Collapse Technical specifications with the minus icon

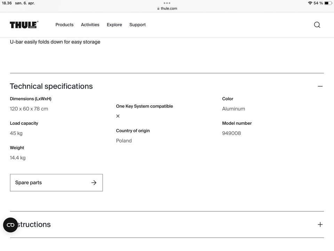[x=320, y=86]
